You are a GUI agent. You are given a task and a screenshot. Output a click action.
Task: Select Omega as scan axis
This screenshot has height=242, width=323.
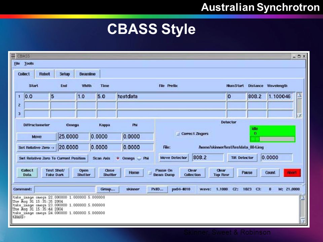click(118, 158)
